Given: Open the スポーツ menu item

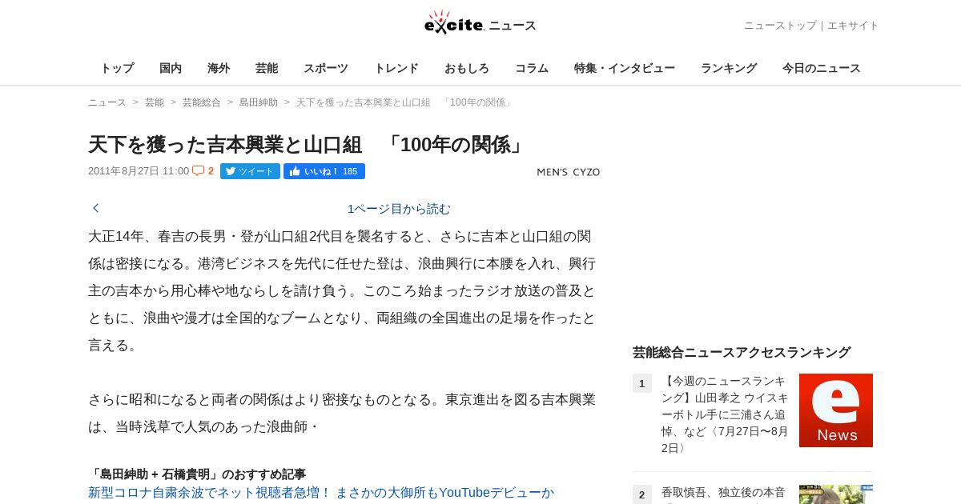Looking at the screenshot, I should 326,68.
